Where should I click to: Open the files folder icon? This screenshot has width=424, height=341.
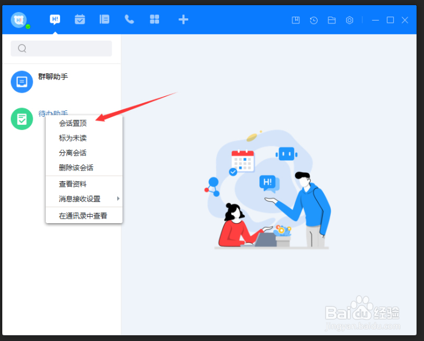[x=331, y=20]
